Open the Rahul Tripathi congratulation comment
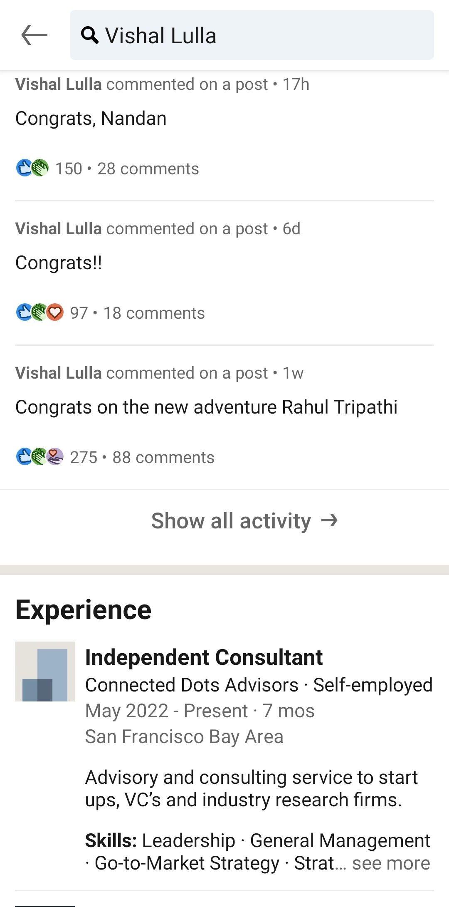449x907 pixels. pos(206,407)
